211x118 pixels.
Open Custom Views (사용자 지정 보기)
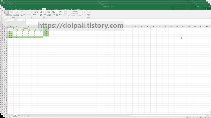(x=22, y=13)
